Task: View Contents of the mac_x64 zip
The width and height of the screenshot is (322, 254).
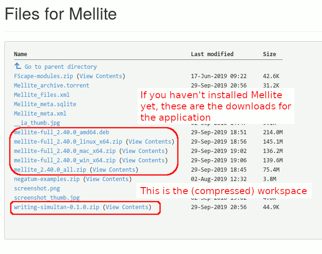Action: [143, 151]
